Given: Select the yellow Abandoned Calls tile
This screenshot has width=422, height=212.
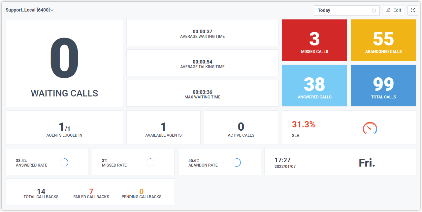Looking at the screenshot, I should [x=383, y=40].
